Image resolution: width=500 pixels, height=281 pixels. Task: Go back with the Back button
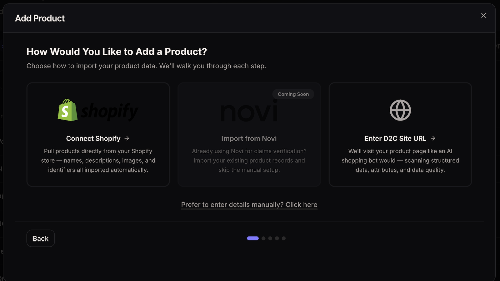[x=41, y=239]
